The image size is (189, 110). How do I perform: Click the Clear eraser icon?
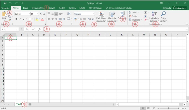pos(145,20)
